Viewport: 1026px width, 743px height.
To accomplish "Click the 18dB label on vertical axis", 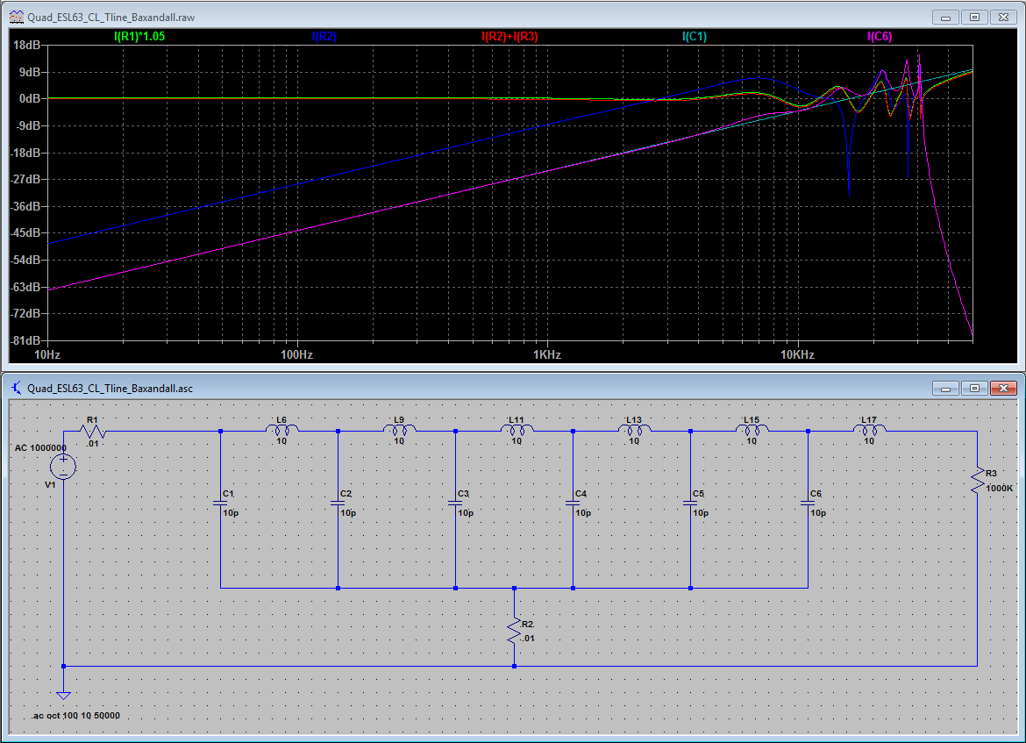I will [x=27, y=45].
